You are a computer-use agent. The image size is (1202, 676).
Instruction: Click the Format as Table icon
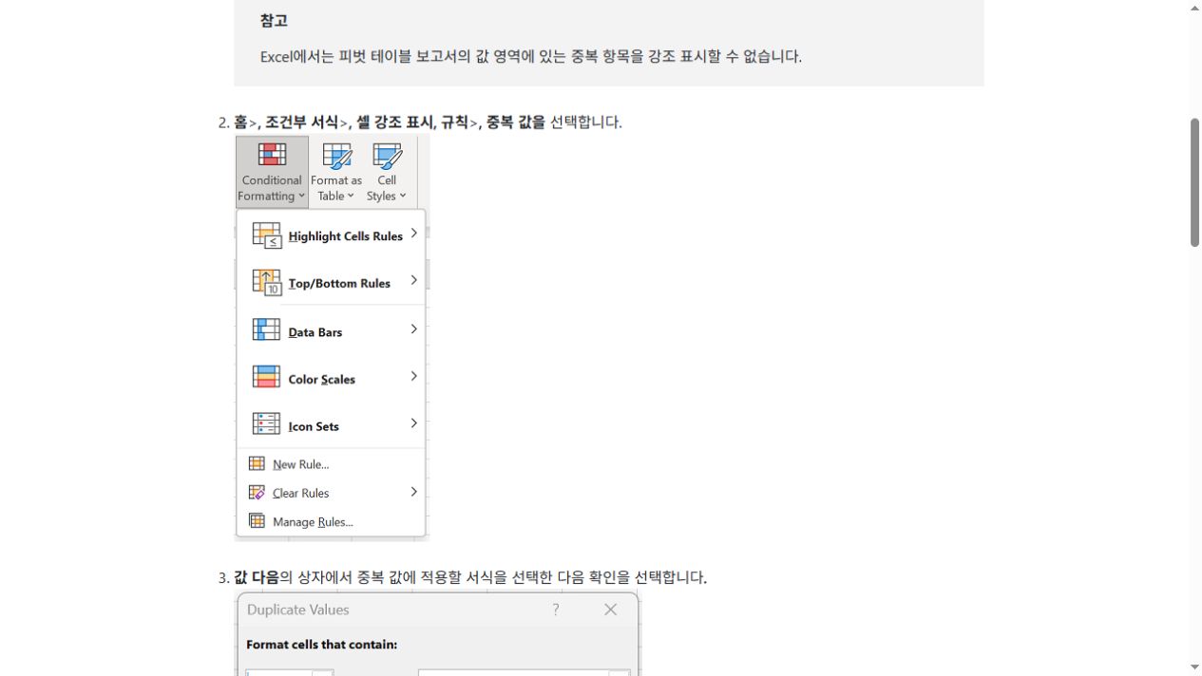[336, 156]
